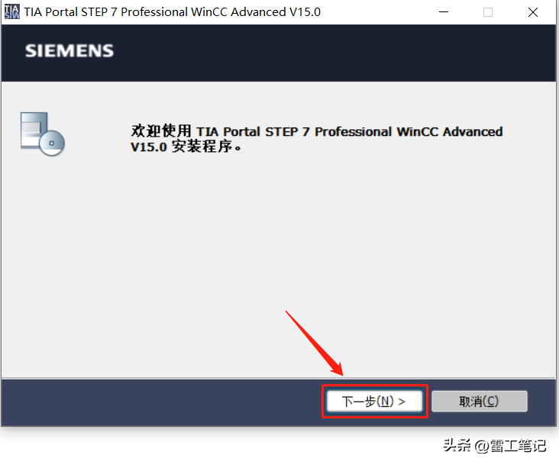Click the > arrow on the Next button

[402, 402]
